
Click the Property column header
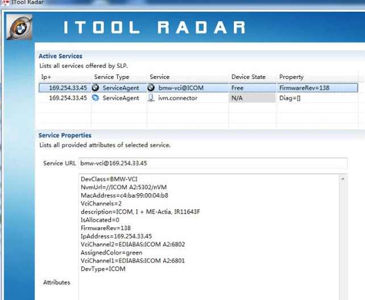pyautogui.click(x=291, y=77)
